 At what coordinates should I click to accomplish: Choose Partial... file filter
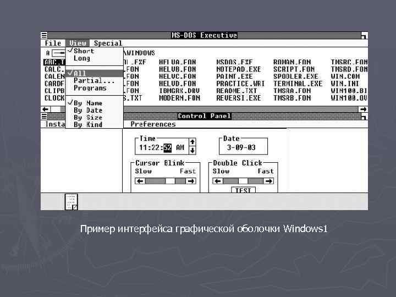(x=95, y=81)
